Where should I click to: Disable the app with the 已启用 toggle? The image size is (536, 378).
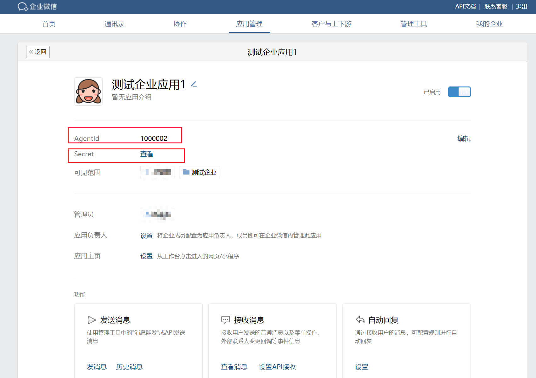(459, 92)
